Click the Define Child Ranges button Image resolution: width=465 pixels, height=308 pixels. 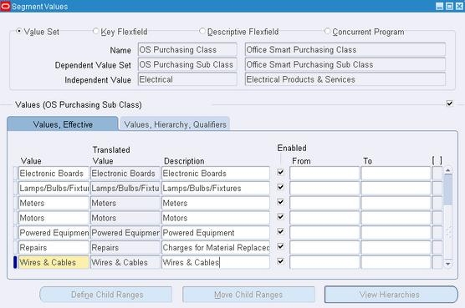(106, 295)
